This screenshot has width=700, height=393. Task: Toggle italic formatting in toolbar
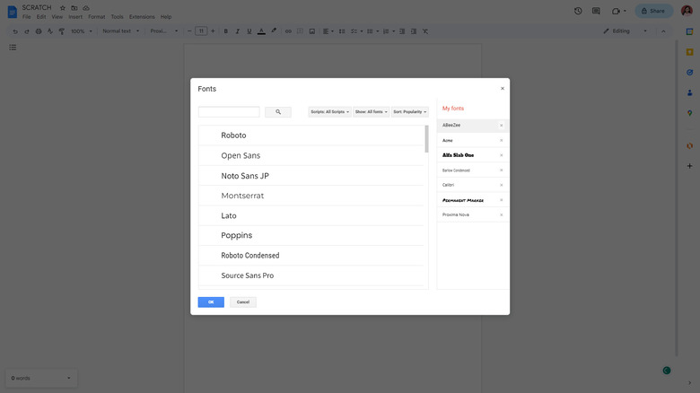pos(237,31)
